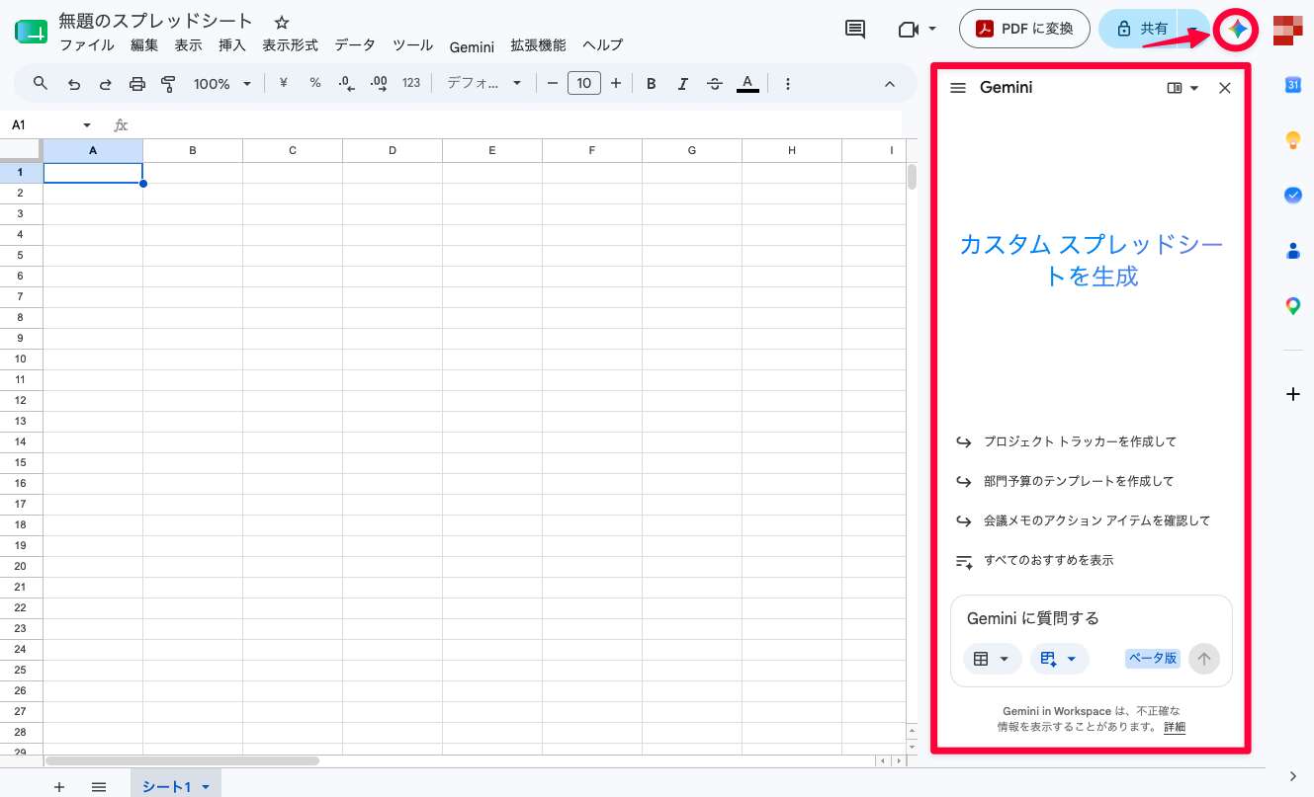Open the Gemini menu in menu bar
The width and height of the screenshot is (1314, 797).
click(x=472, y=45)
